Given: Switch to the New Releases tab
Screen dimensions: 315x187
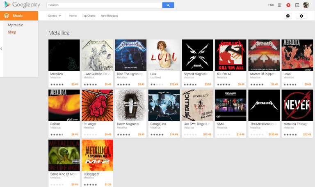Looking at the screenshot, I should coord(110,16).
